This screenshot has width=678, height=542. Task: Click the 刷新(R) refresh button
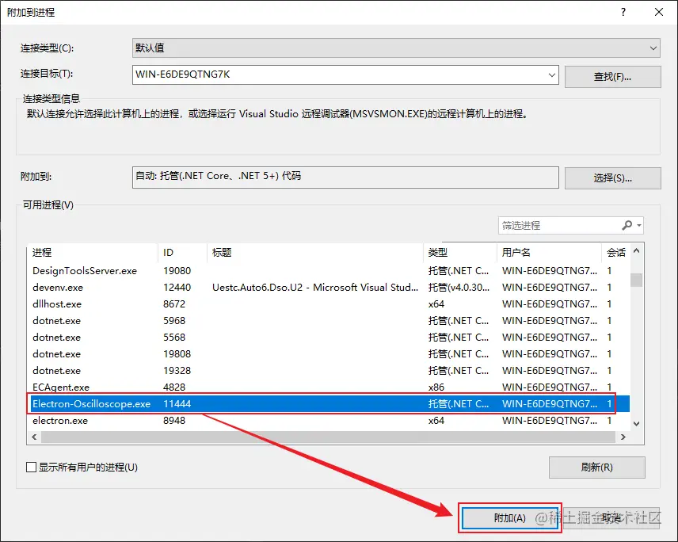point(596,467)
